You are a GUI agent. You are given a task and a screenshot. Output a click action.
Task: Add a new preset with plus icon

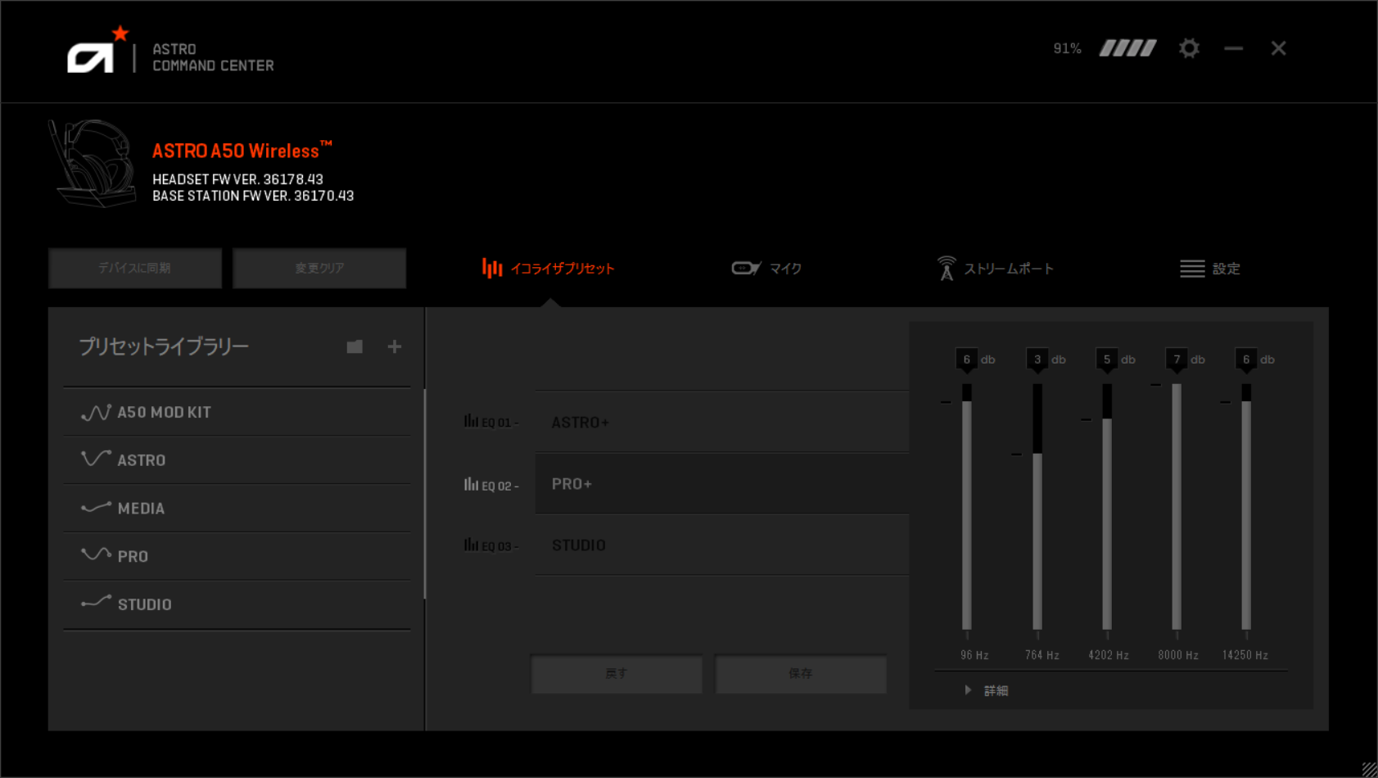point(395,346)
